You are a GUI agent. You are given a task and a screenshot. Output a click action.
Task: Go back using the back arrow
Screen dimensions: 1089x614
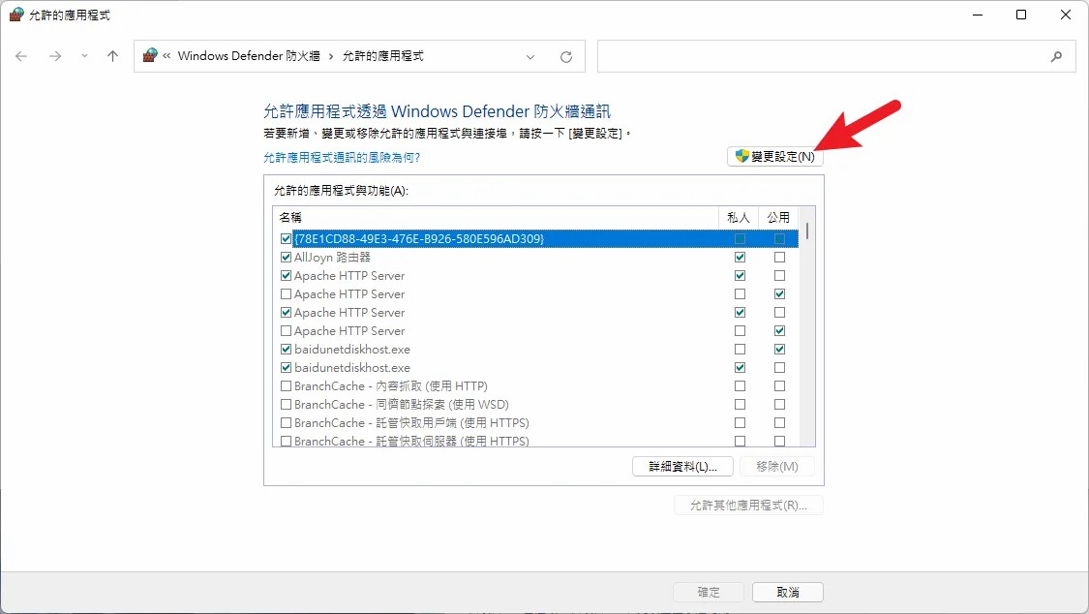21,56
